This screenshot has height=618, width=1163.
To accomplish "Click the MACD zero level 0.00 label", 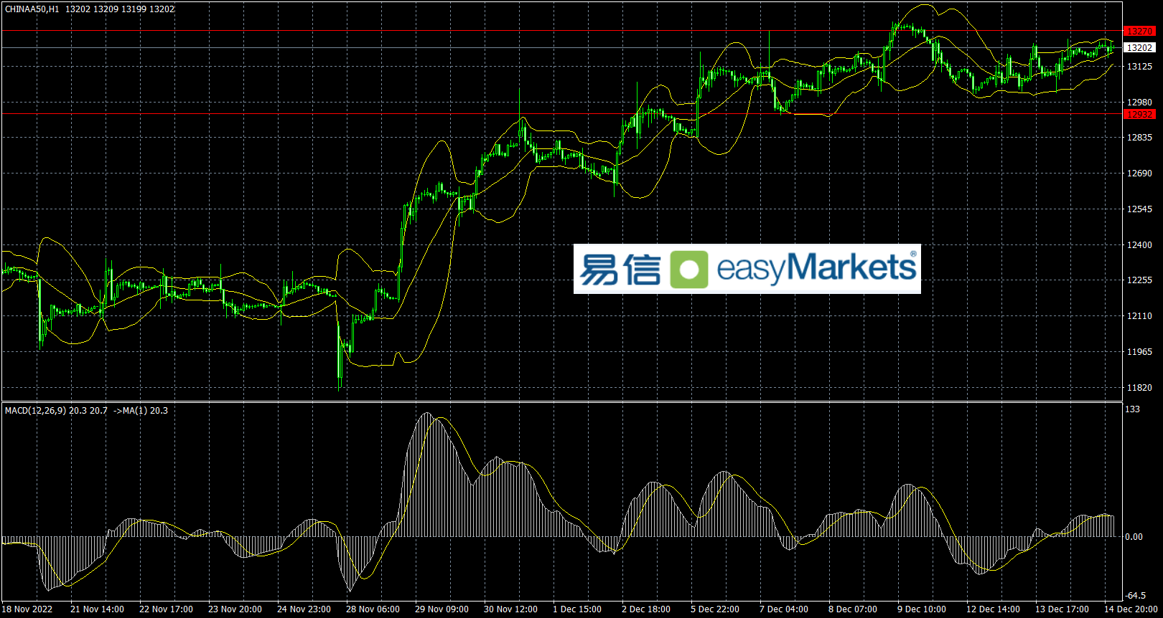I will [x=1134, y=537].
